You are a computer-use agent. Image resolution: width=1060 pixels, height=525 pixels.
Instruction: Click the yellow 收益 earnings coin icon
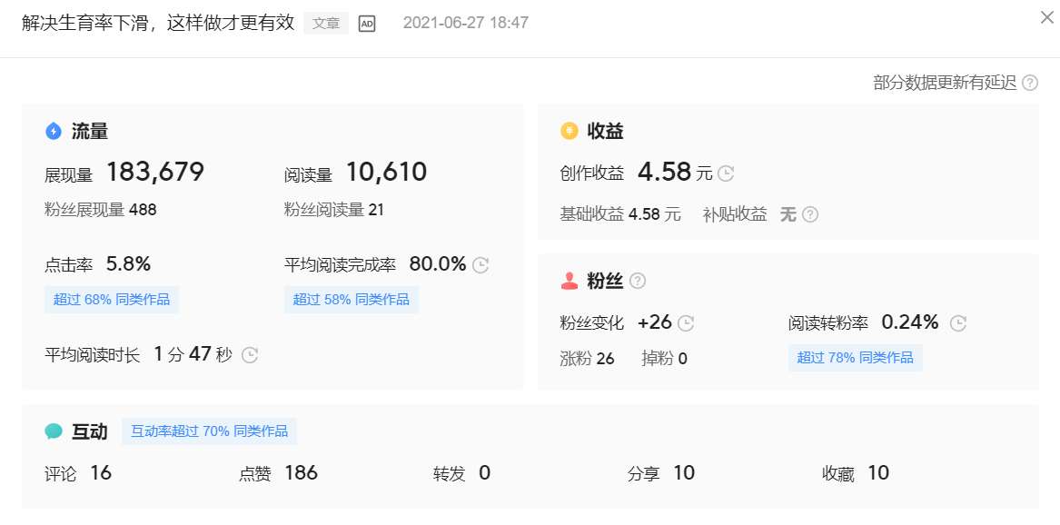click(569, 131)
